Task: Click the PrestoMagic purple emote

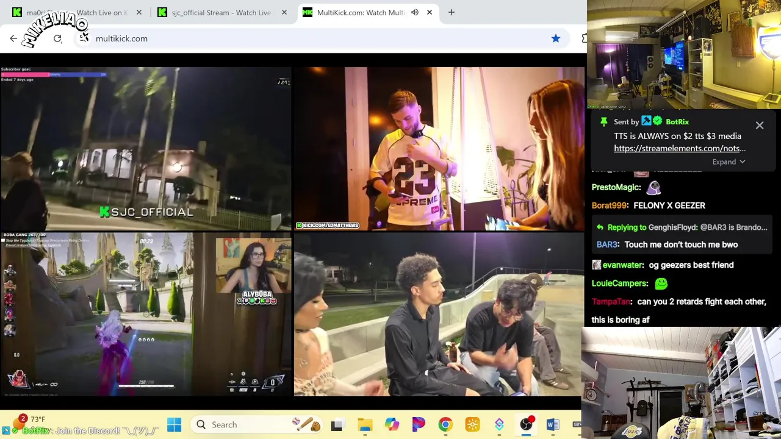Action: point(653,188)
